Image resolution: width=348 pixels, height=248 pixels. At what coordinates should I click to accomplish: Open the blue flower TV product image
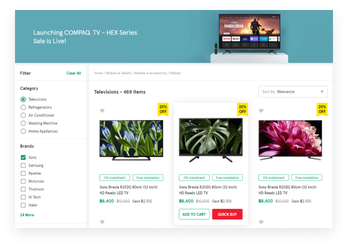131,140
